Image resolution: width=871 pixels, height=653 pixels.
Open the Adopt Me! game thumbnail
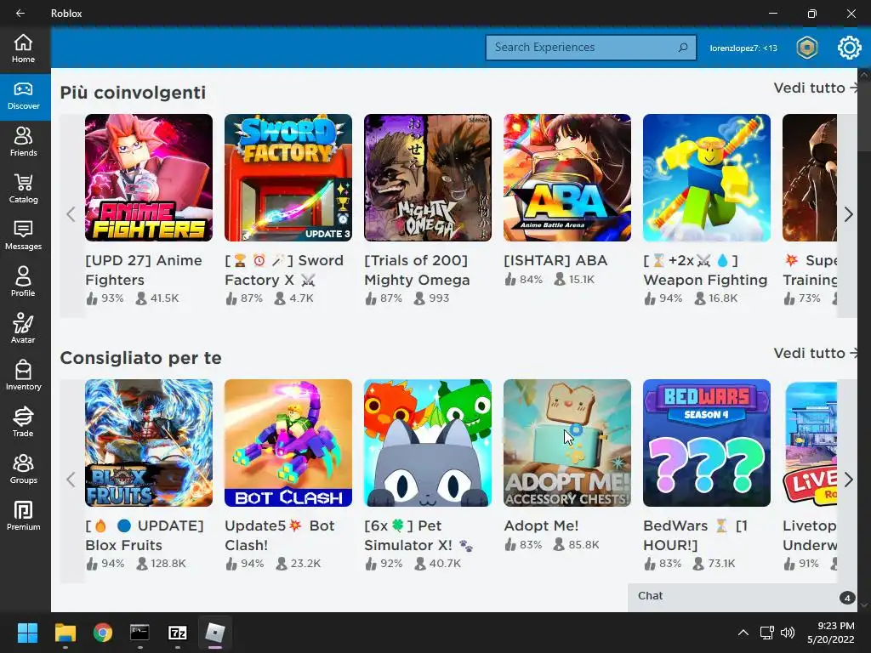point(567,443)
